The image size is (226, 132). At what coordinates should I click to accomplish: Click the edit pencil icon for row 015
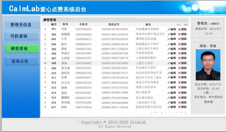169,98
